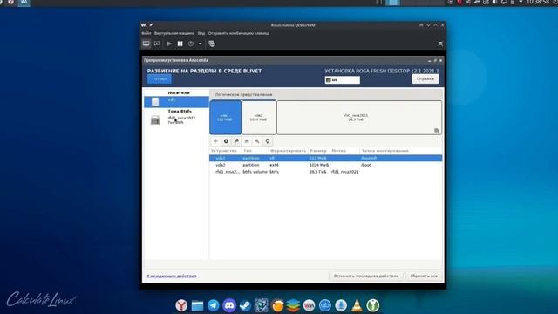Click the /boot mount point cell
This screenshot has width=558, height=314.
tap(366, 165)
